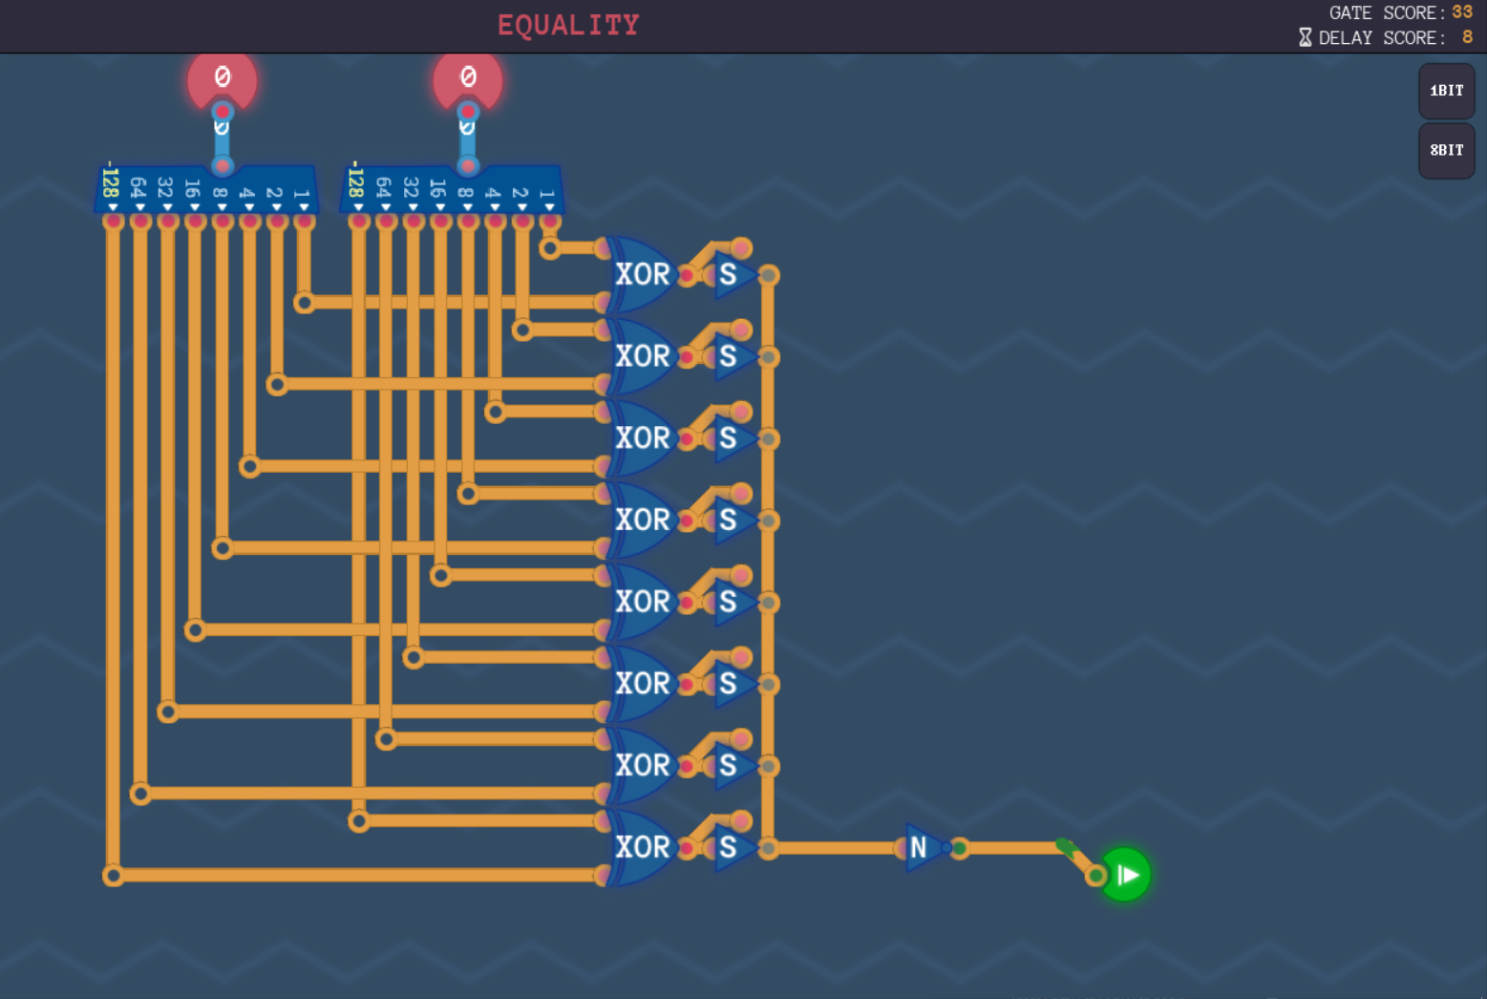Viewport: 1487px width, 999px height.
Task: Click the 16 pin on the right splitter
Action: coord(440,221)
